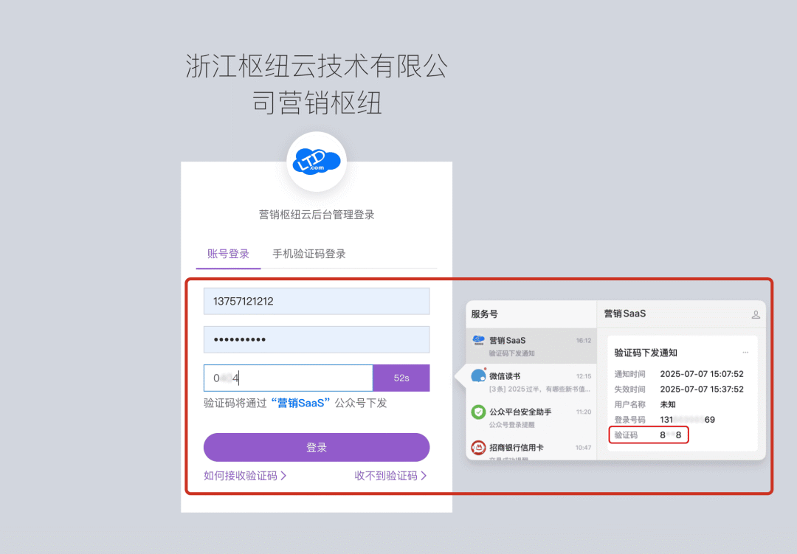Click the 16:12 timestamp on 营销SaaS row
Viewport: 797px width, 554px height.
tap(584, 341)
